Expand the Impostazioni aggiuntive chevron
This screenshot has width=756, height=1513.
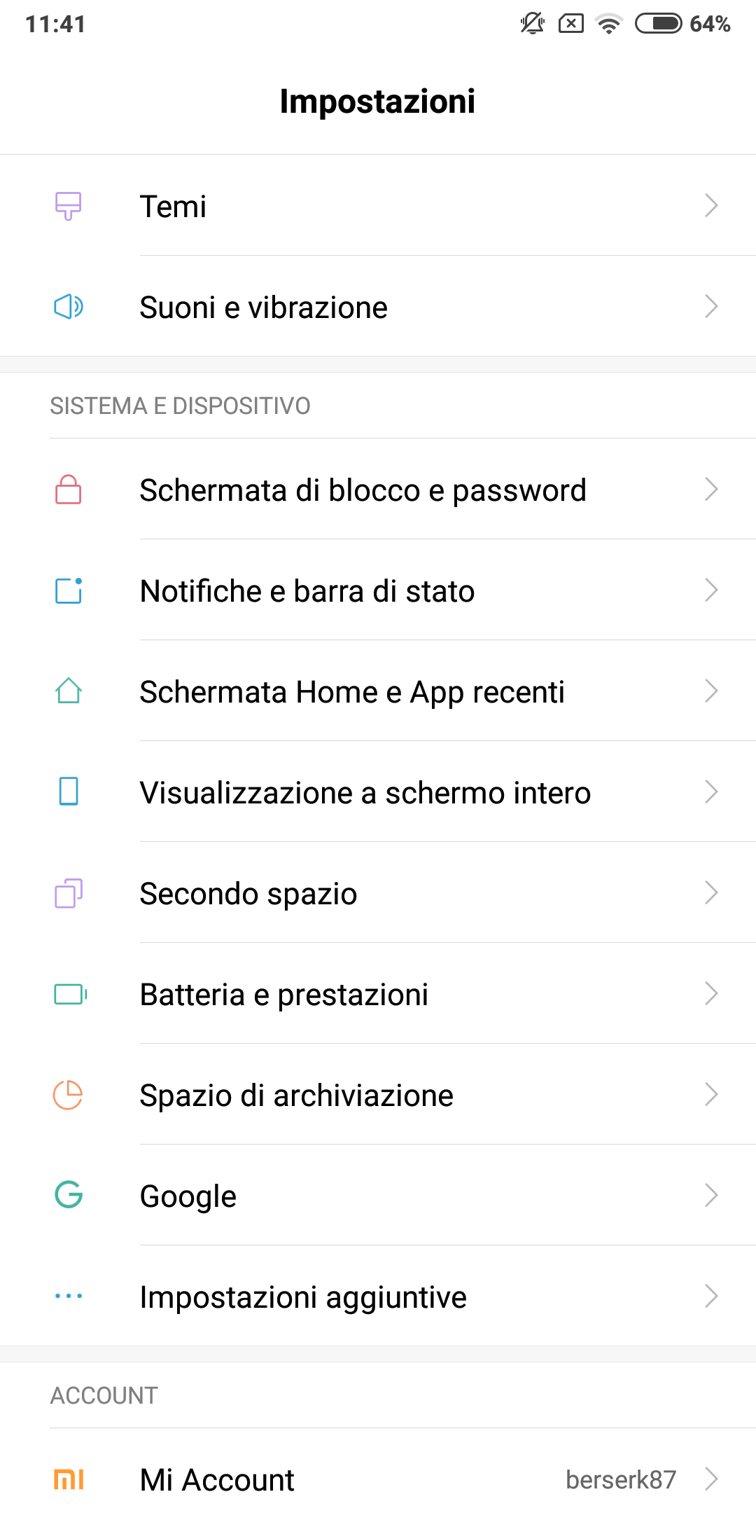(711, 1297)
